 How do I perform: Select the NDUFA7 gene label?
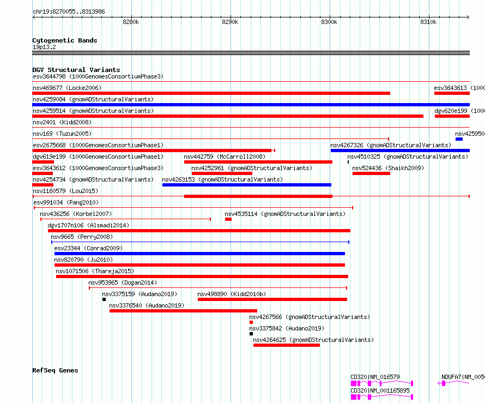463,377
